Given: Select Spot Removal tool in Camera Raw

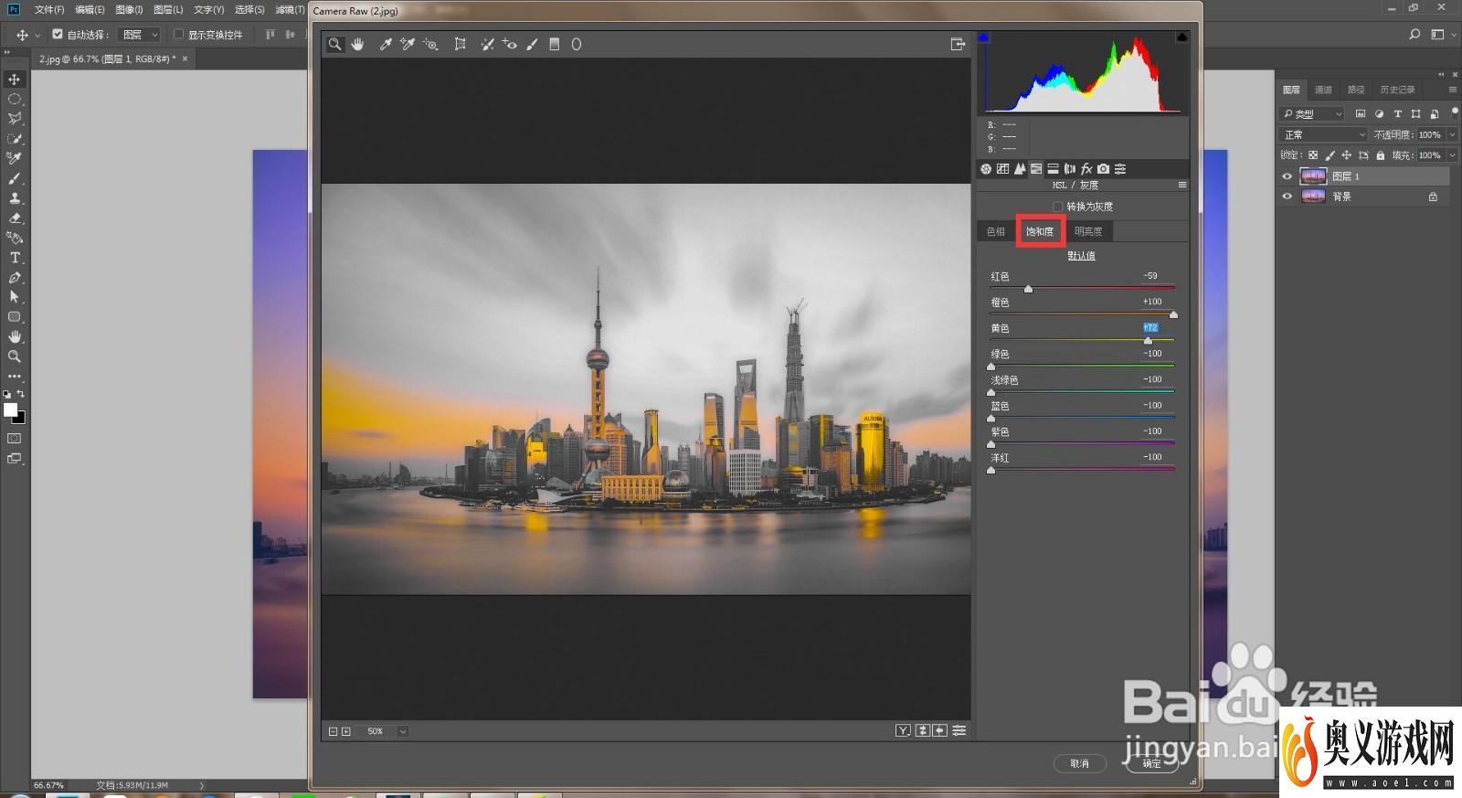Looking at the screenshot, I should [488, 44].
